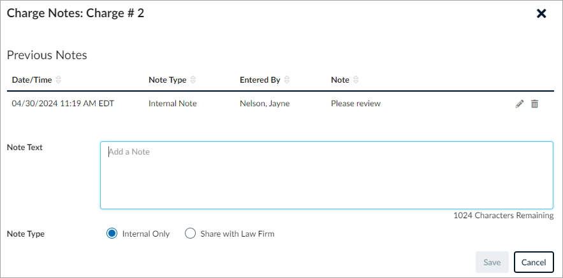Select the Internal Only radio button
563x278 pixels.
coord(112,233)
